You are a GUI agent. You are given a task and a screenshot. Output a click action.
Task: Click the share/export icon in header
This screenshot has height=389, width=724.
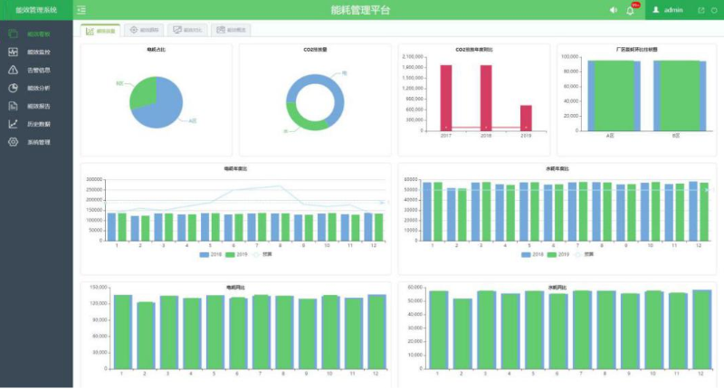[700, 10]
